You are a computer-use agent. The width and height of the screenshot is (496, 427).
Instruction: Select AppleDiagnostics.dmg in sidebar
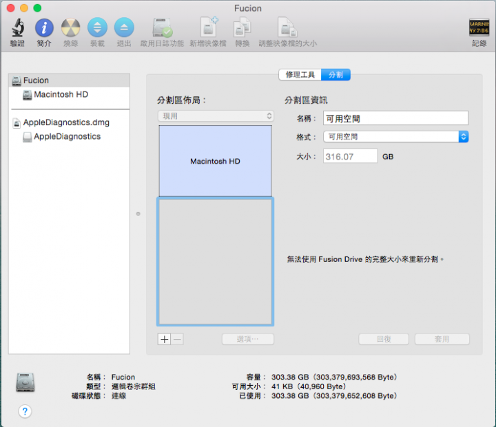[x=69, y=122]
